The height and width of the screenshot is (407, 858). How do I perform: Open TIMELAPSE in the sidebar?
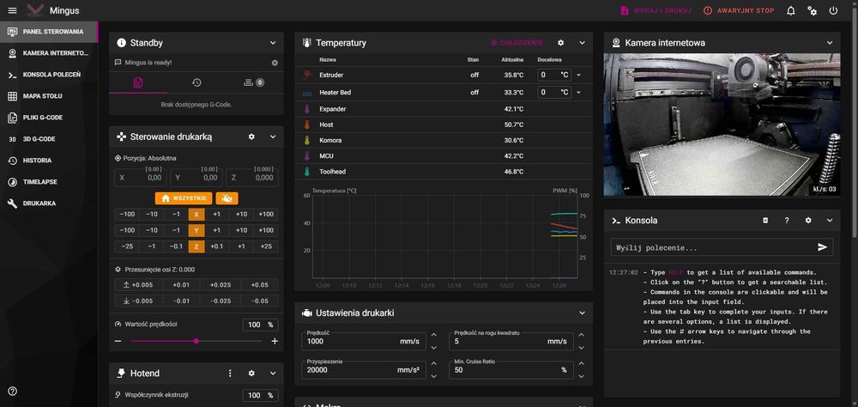[x=49, y=182]
